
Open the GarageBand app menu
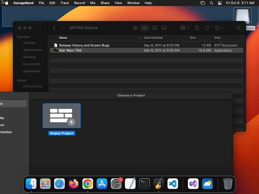click(x=23, y=3)
